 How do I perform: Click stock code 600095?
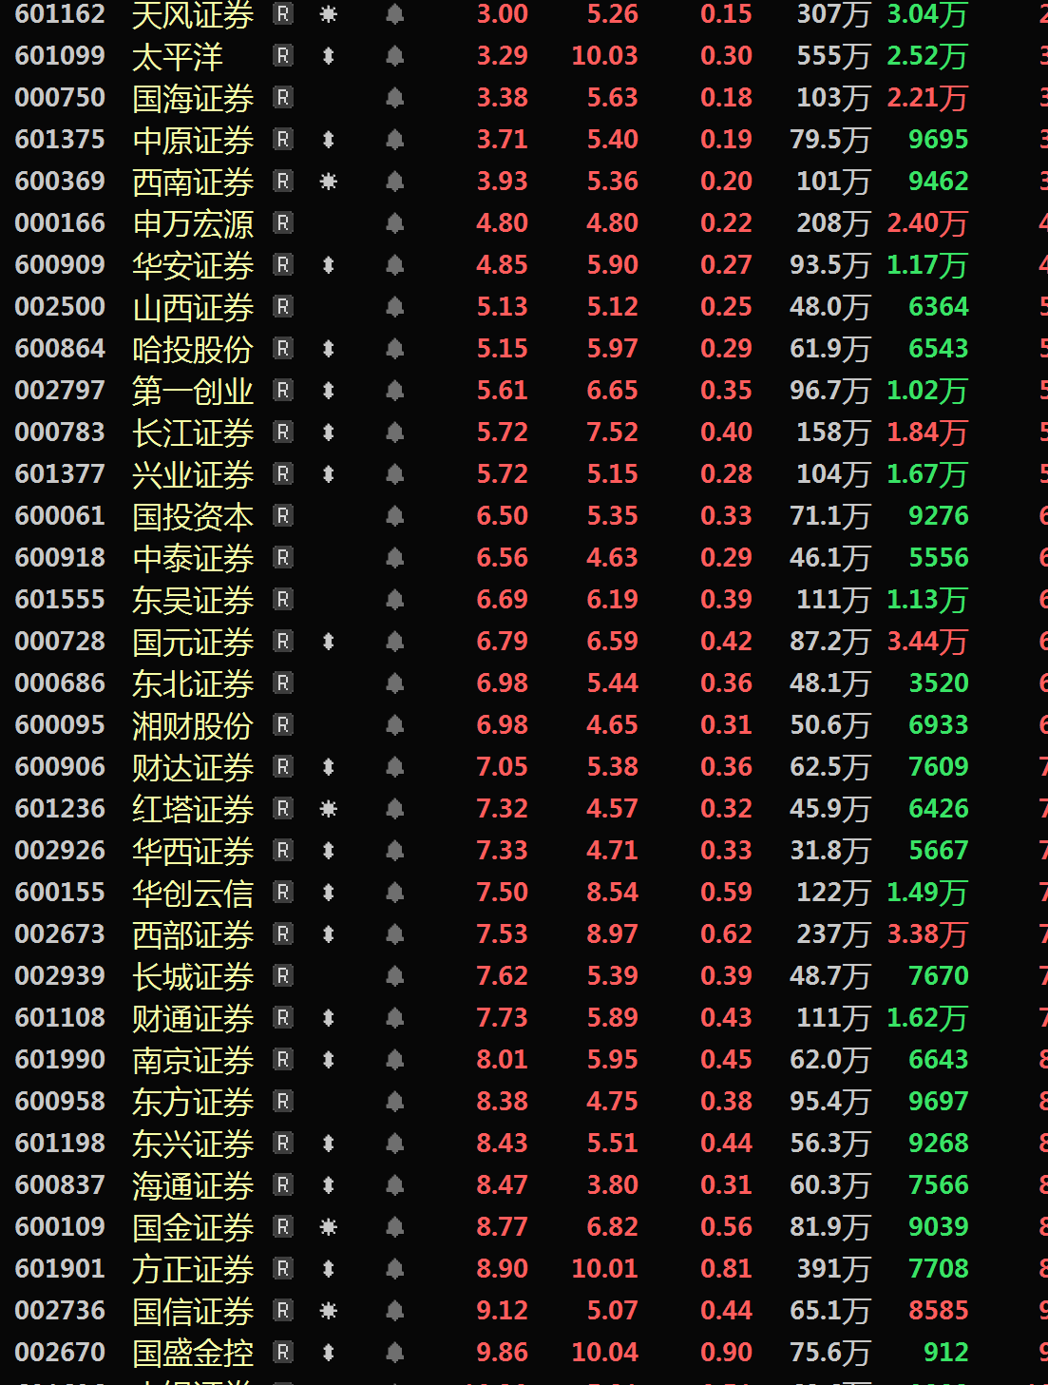click(60, 725)
